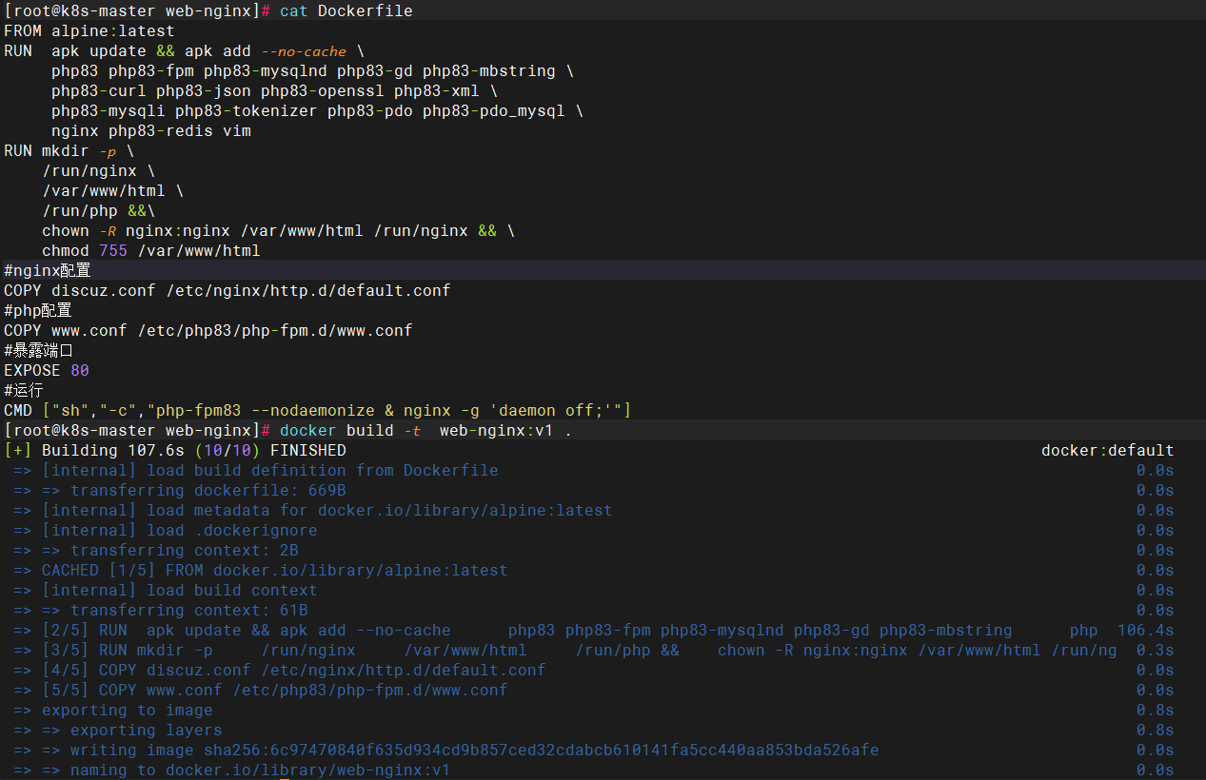Click the 'writing image sha256' hash line

point(475,750)
